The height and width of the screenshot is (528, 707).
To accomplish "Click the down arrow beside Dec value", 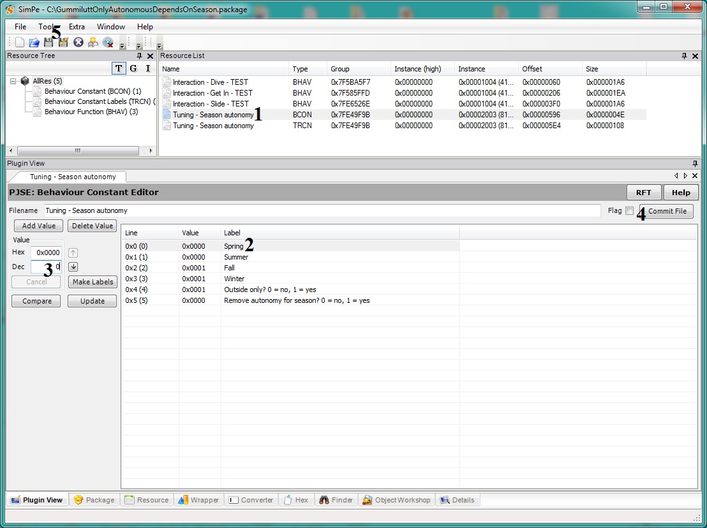I will 73,267.
